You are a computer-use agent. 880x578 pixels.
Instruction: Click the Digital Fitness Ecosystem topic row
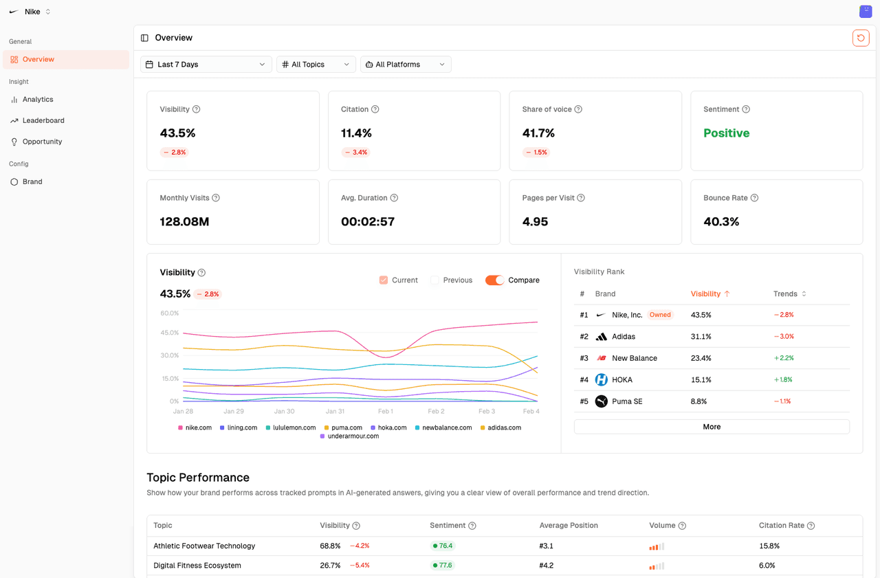coord(505,566)
